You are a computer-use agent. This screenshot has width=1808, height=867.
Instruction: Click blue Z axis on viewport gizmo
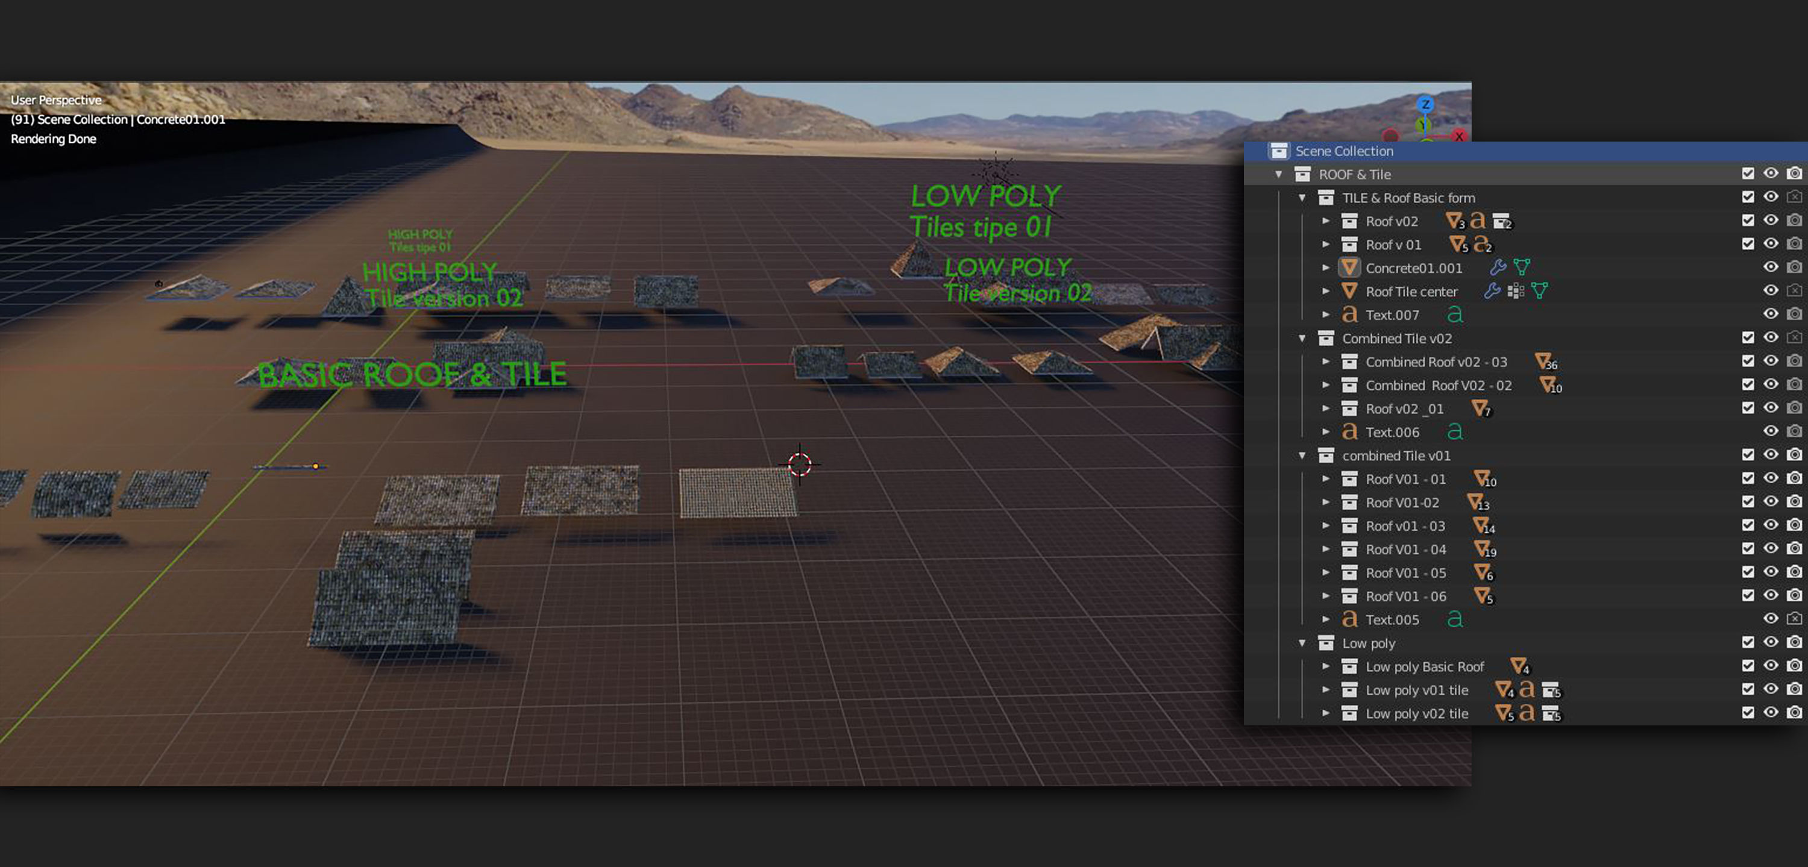[x=1425, y=104]
